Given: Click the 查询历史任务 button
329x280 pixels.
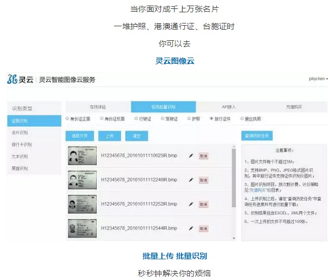Looking at the screenshot, I should (257, 136).
